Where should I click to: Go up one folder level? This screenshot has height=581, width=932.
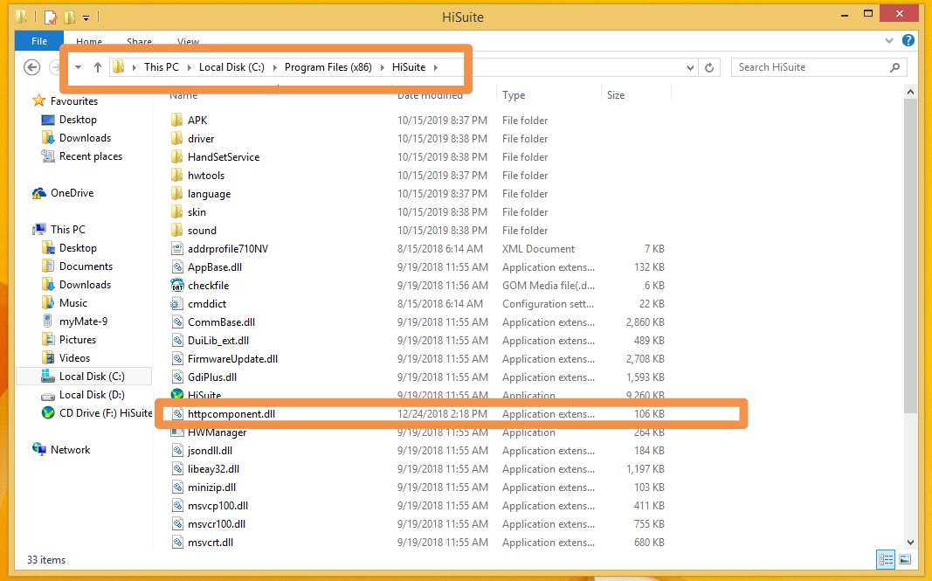(x=98, y=67)
